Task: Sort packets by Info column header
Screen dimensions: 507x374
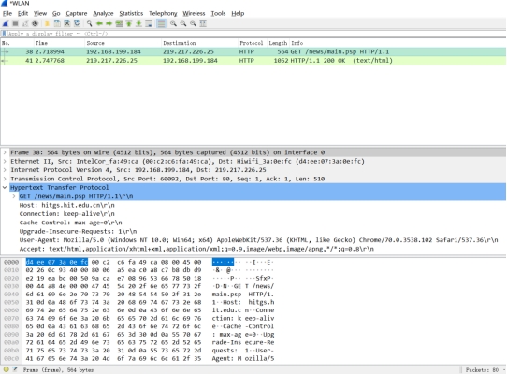Action: coord(398,43)
